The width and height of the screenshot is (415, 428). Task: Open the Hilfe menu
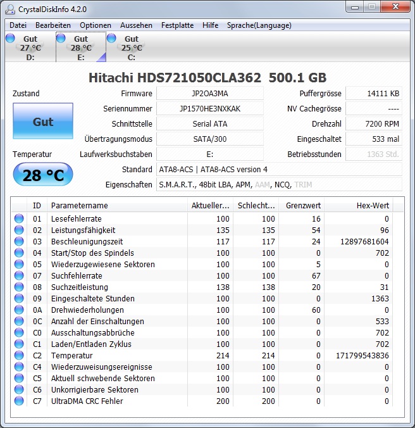(x=210, y=25)
